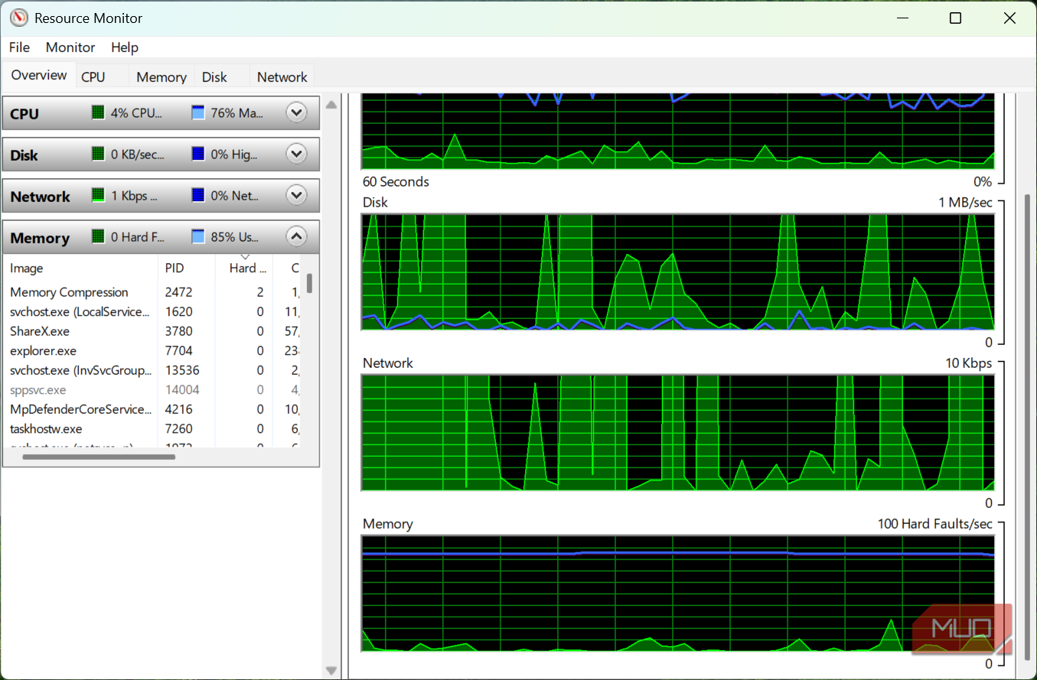This screenshot has height=680, width=1037.
Task: Select the taskhostw.exe process row
Action: coord(153,429)
